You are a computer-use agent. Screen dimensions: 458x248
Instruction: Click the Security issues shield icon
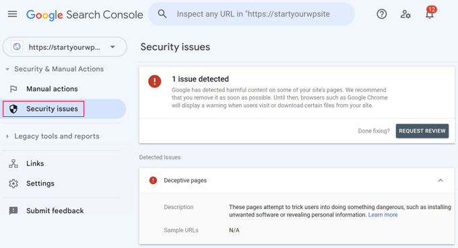click(x=13, y=109)
